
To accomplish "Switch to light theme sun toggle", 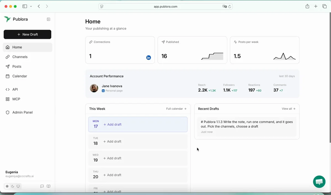I will point(7,186).
